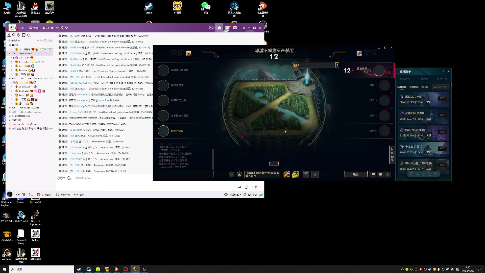
Task: Switch to 我的英雄 tab
Action: [402, 87]
